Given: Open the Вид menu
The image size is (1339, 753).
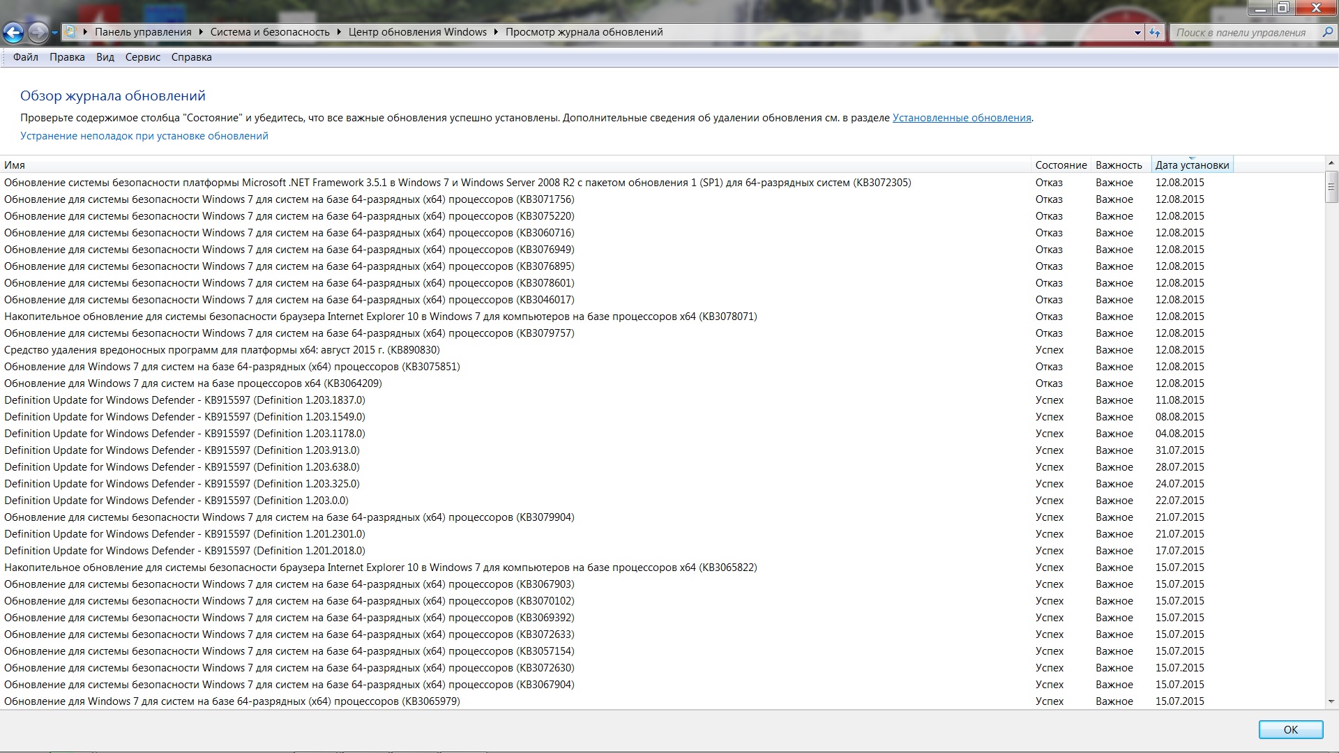Looking at the screenshot, I should 105,57.
